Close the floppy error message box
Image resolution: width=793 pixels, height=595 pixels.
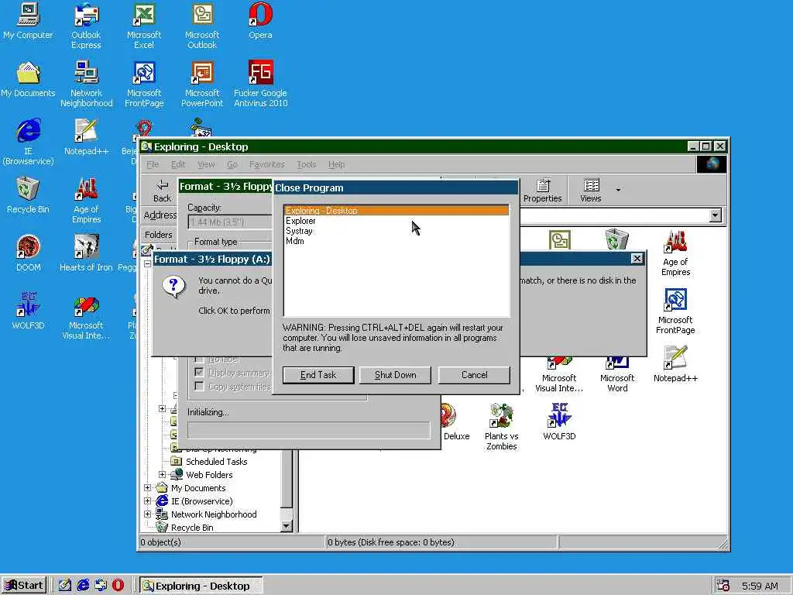pyautogui.click(x=637, y=259)
